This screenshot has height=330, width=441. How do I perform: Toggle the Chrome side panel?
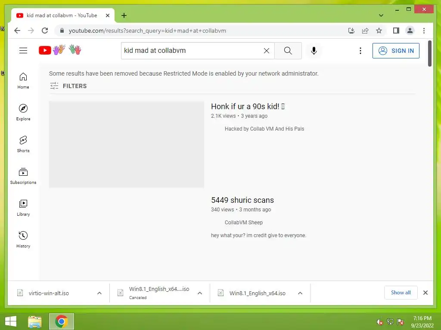396,31
